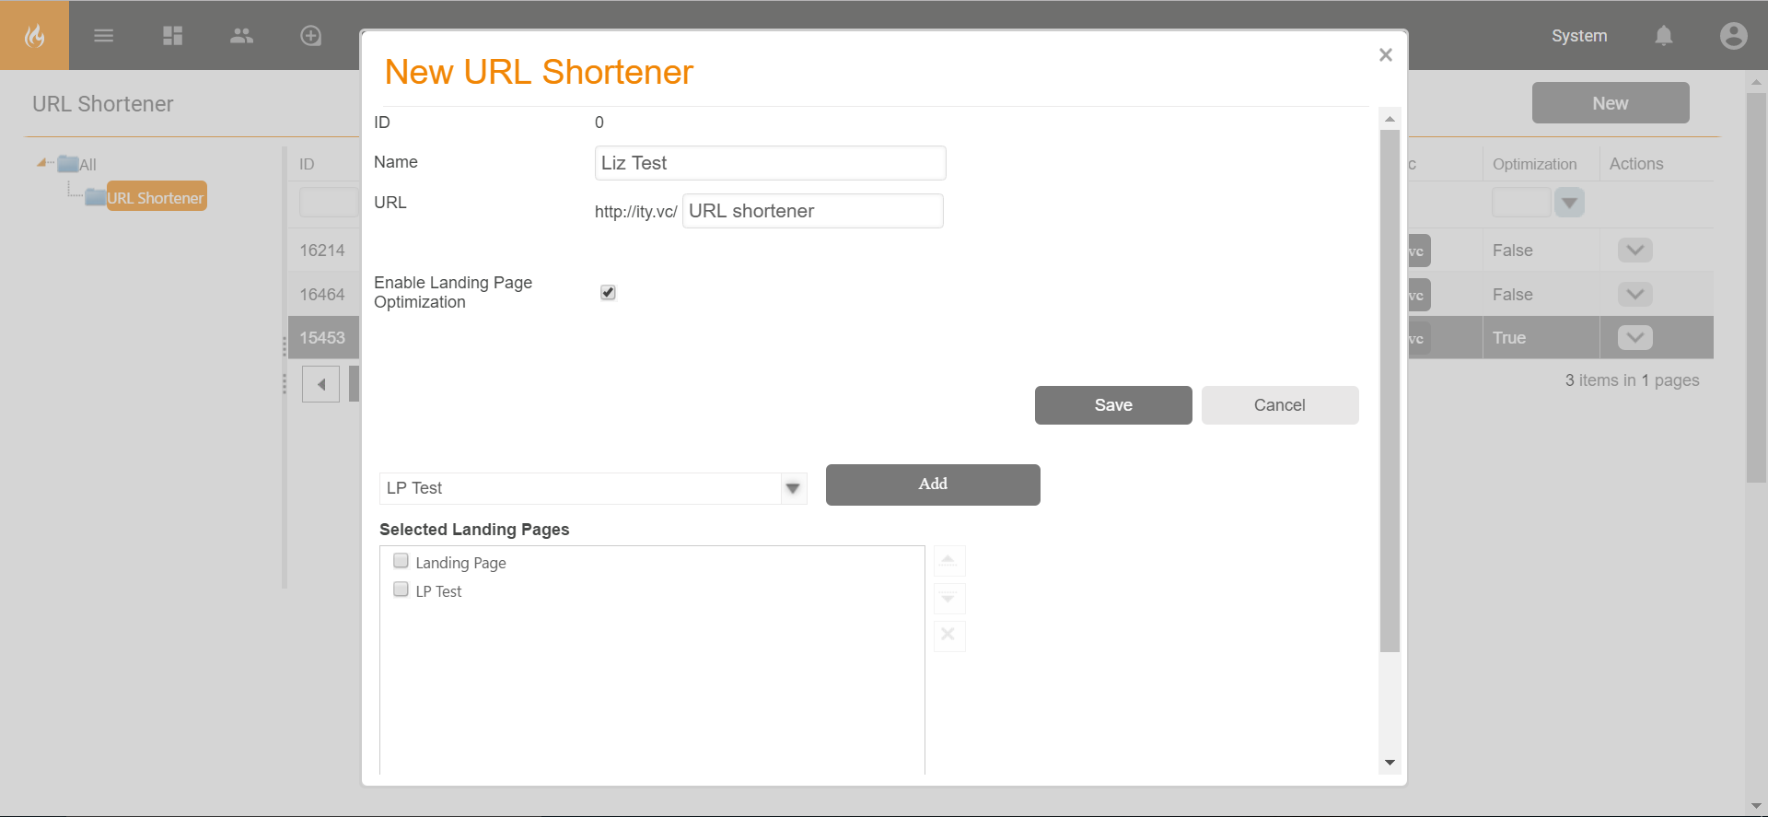The width and height of the screenshot is (1768, 817).
Task: Click the Add landing page button
Action: (x=933, y=484)
